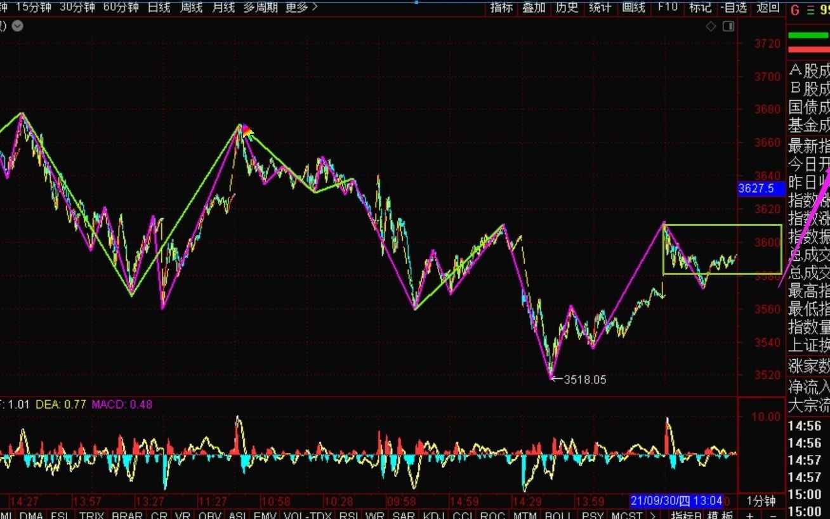Image resolution: width=830 pixels, height=519 pixels.
Task: Click the 指标B button in the bottom bar
Action: 687,516
